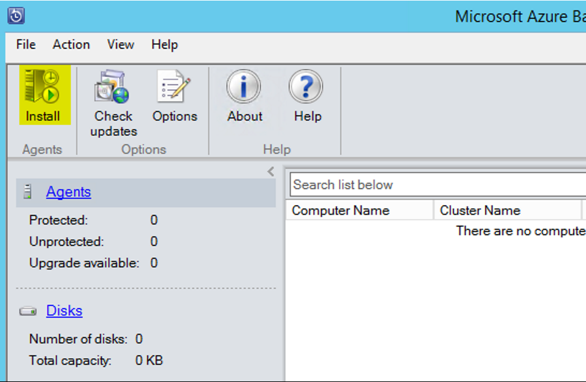586x382 pixels.
Task: Collapse the left navigation pane chevron
Action: pyautogui.click(x=271, y=171)
